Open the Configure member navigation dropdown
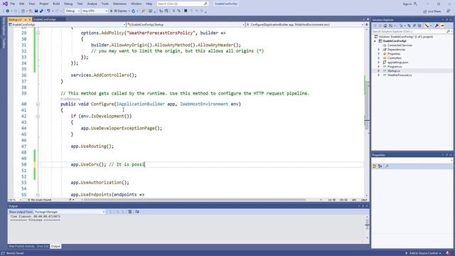The image size is (455, 256). [x=305, y=25]
